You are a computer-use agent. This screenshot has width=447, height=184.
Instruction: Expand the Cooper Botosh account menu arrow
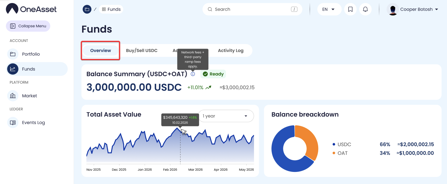[437, 9]
